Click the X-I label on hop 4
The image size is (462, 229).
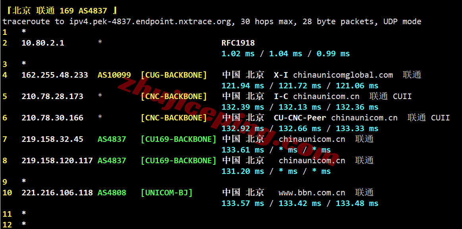[281, 75]
